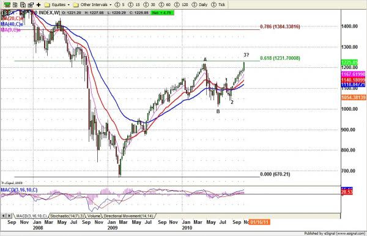Image resolution: width=367 pixels, height=236 pixels.
Task: Click the red 1140.18099 MA price tag
Action: click(354, 80)
